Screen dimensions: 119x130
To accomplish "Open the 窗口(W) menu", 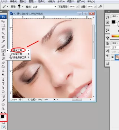I will click(x=81, y=2).
